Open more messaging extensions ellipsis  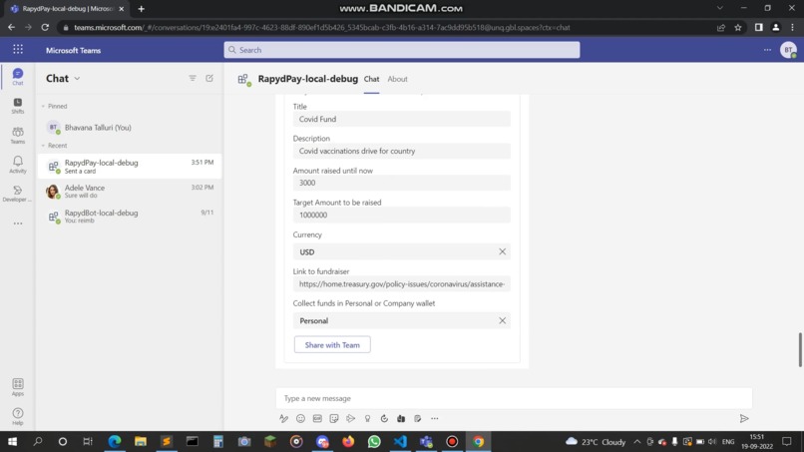[434, 418]
